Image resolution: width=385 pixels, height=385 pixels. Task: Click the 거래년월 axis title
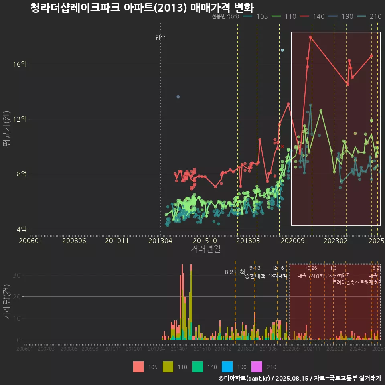[205, 249]
